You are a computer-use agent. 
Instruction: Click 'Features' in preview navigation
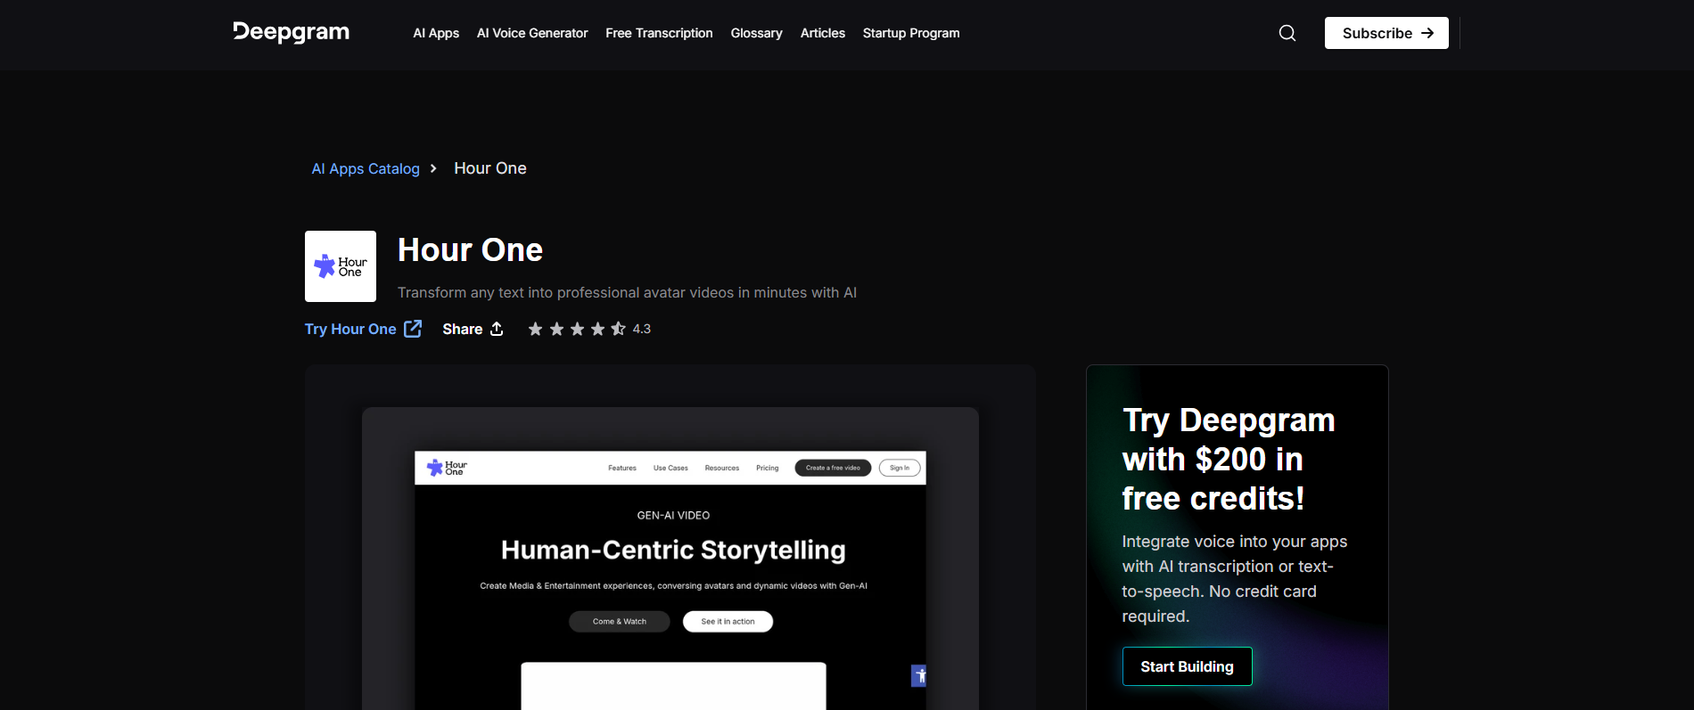[622, 468]
